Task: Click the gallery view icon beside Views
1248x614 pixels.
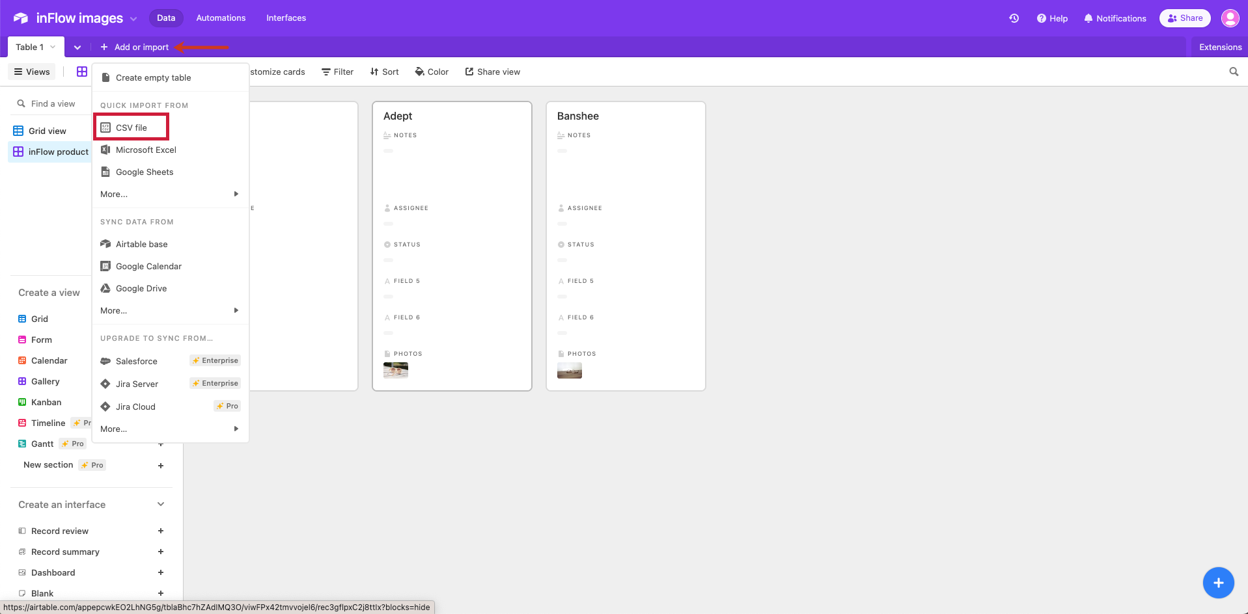Action: click(82, 72)
